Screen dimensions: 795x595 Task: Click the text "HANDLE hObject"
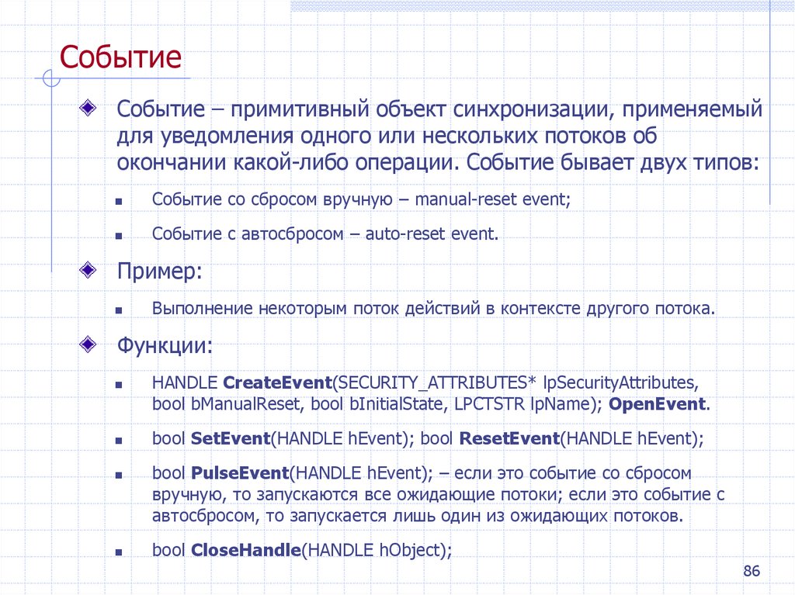tap(373, 550)
